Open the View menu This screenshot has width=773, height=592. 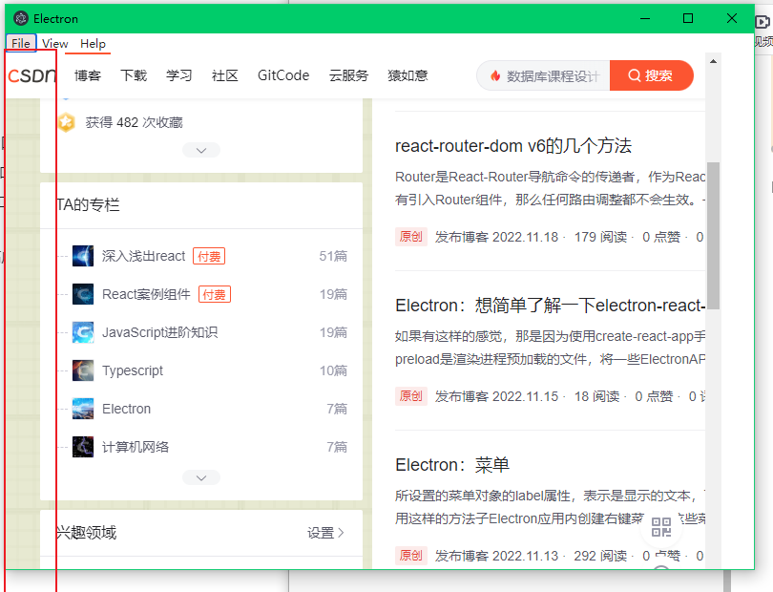pos(54,43)
